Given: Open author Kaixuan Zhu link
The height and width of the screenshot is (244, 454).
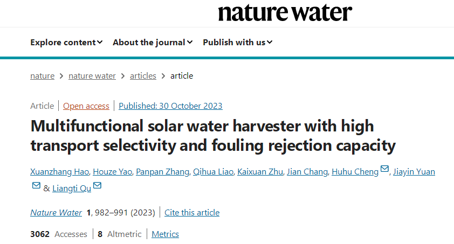Looking at the screenshot, I should point(260,172).
